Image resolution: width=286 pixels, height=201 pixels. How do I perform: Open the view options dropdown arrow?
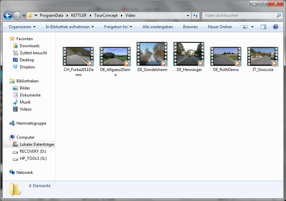pyautogui.click(x=252, y=27)
